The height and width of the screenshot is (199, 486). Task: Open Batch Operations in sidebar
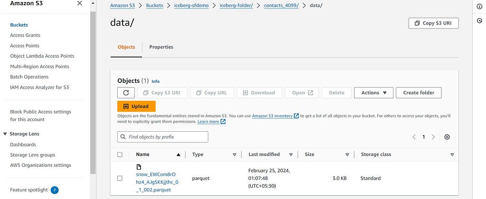29,77
